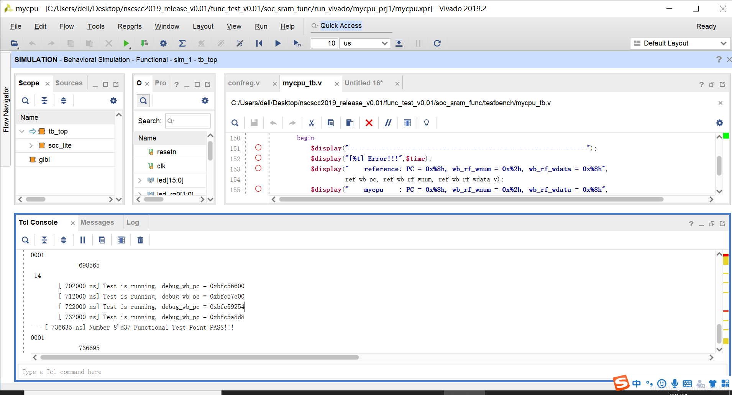Open the time unit us dropdown
This screenshot has width=732, height=395.
365,43
